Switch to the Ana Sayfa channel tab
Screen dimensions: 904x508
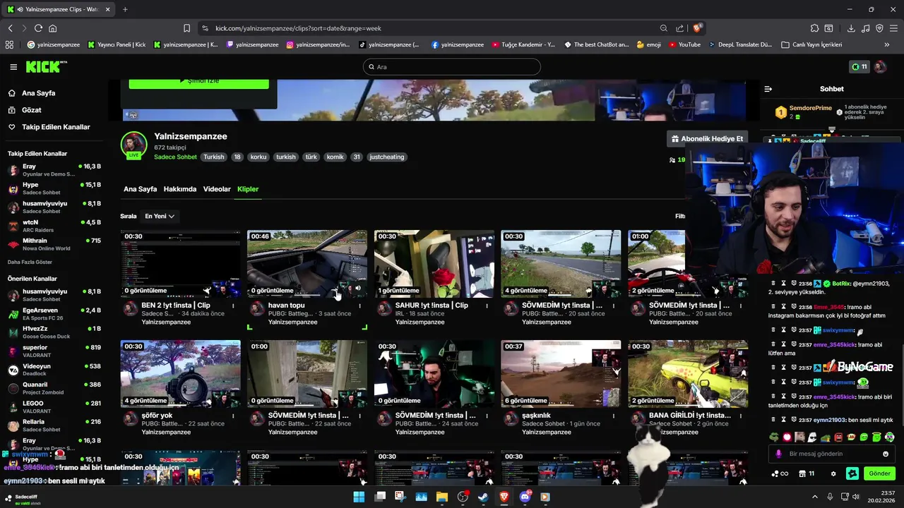(x=140, y=189)
